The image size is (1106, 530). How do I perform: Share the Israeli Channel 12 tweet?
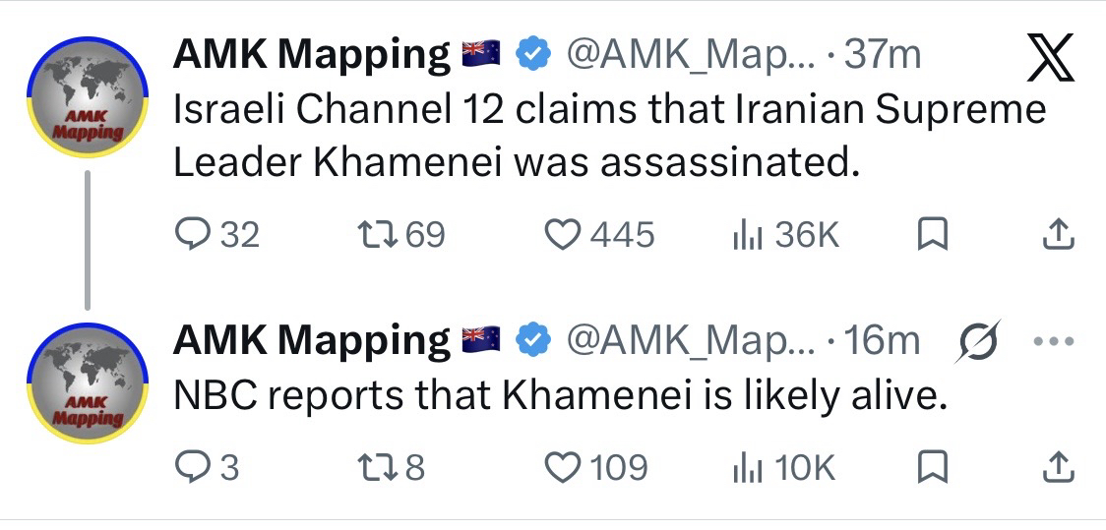pyautogui.click(x=1058, y=234)
